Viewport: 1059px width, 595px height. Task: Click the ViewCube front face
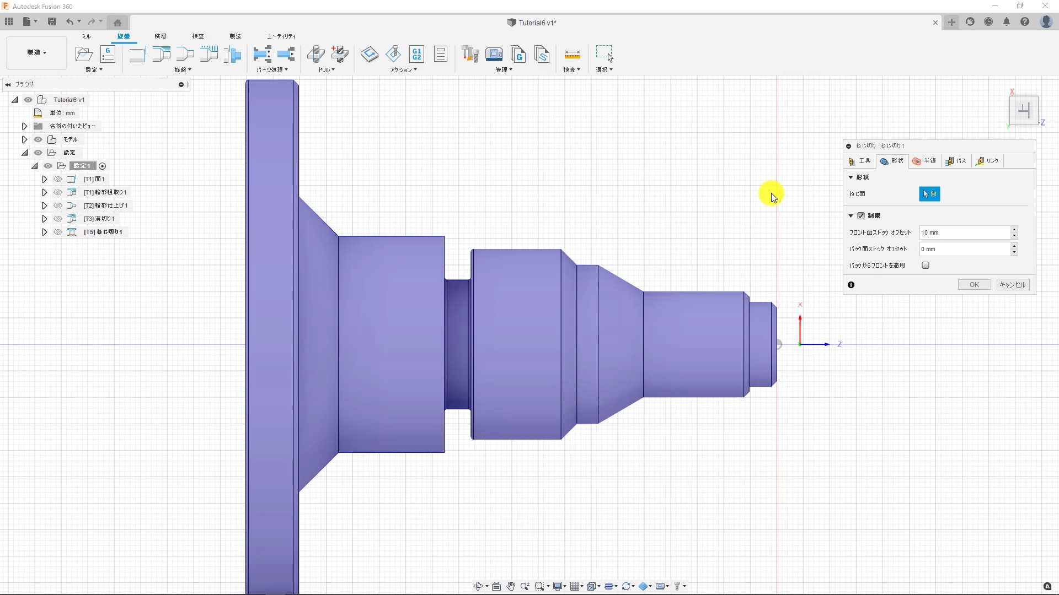(1024, 110)
